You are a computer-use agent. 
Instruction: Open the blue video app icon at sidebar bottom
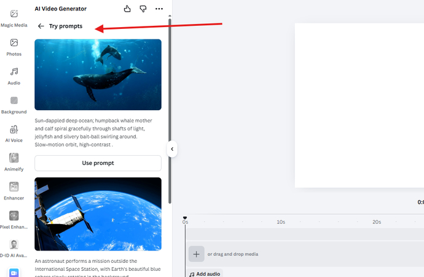coord(14,273)
